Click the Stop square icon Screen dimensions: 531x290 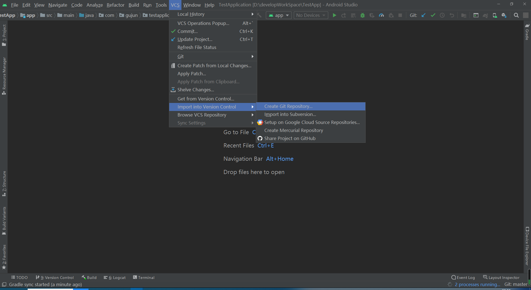[x=400, y=15]
